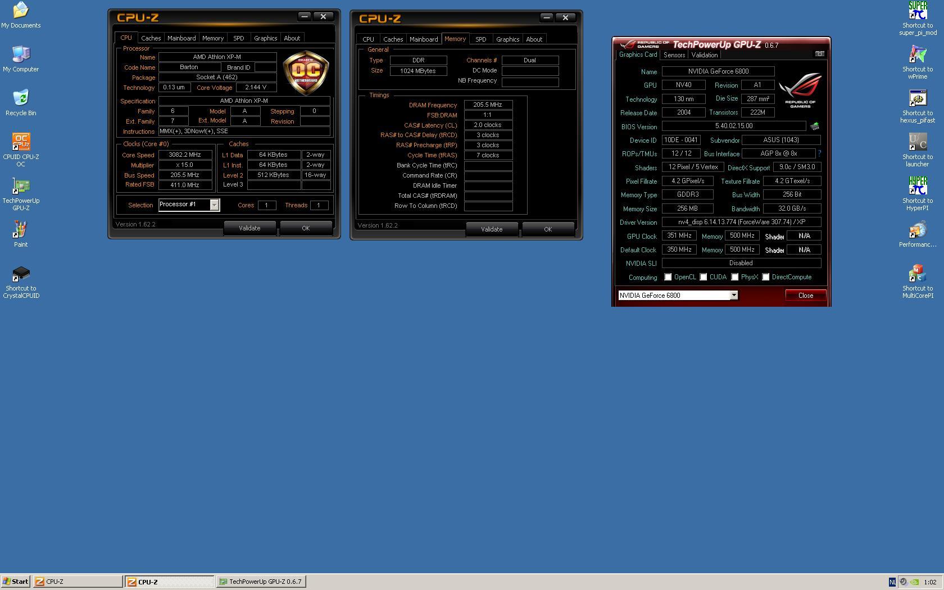Open Graphics tab in right CPU-Z window
Screen dimensions: 944x590
coord(507,39)
